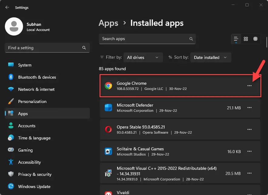Click the Apps breadcrumb link
This screenshot has width=268, height=195.
[108, 23]
